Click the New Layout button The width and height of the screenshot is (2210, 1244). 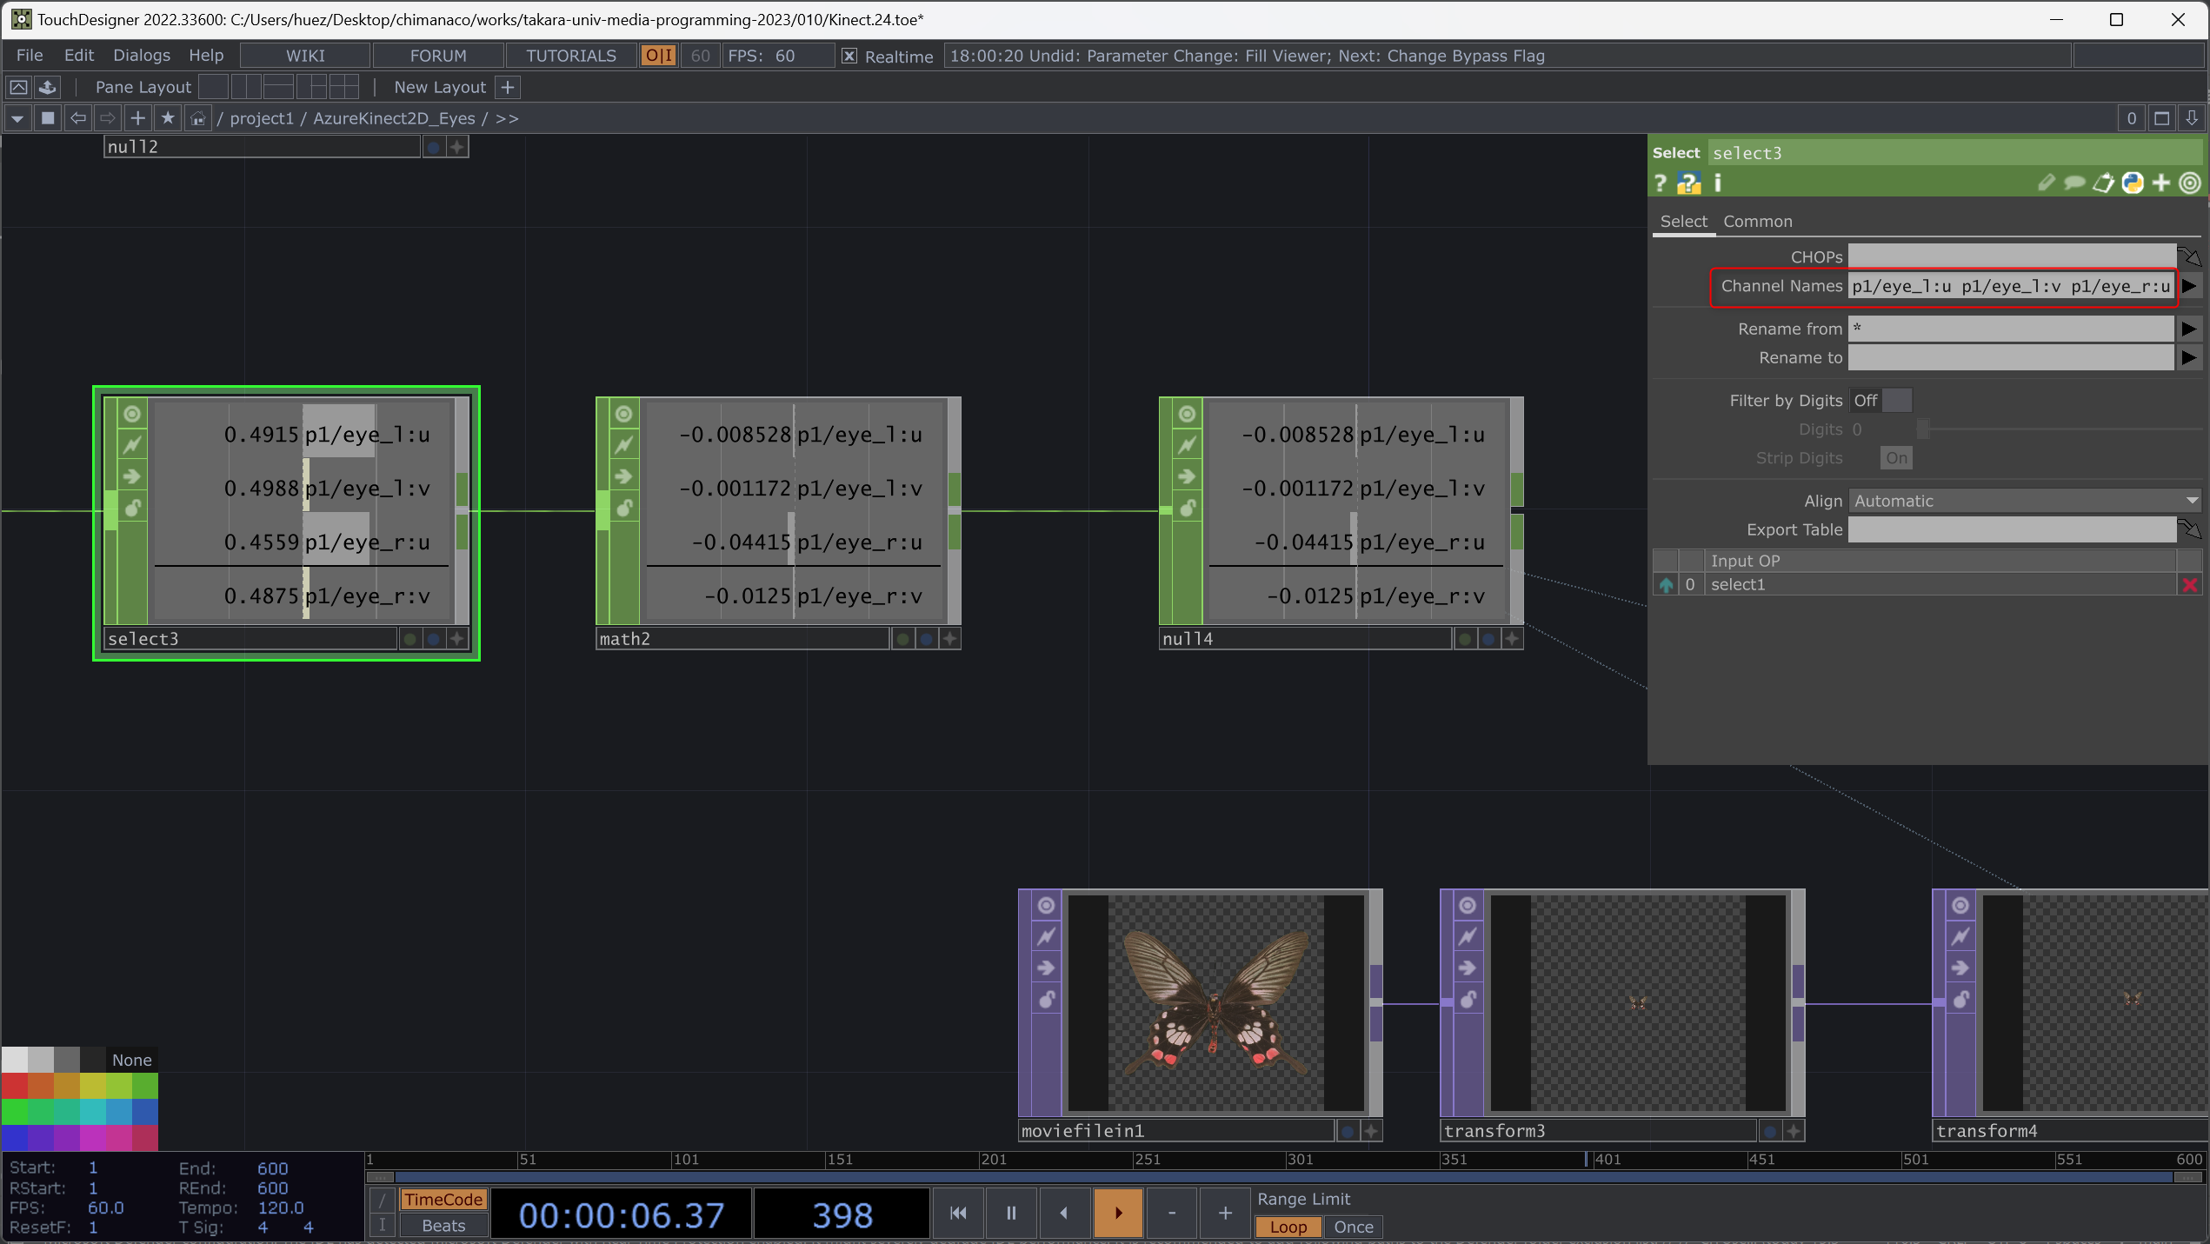point(439,87)
